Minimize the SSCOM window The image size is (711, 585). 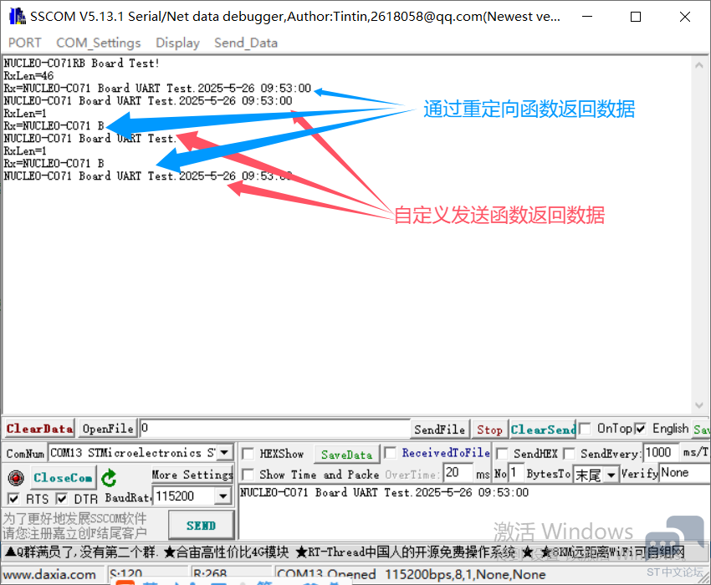click(x=587, y=17)
